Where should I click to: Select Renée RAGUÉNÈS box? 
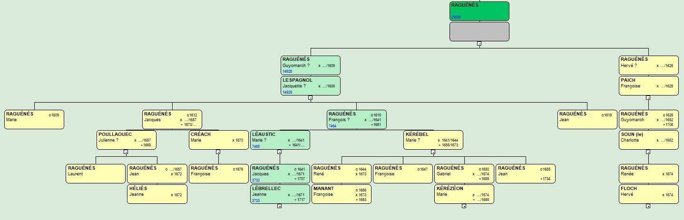click(648, 173)
